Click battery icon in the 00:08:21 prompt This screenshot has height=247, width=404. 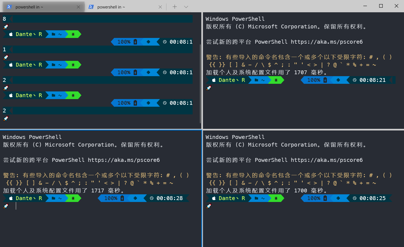tap(325, 80)
